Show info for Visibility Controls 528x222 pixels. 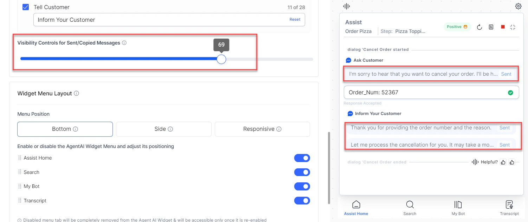point(124,43)
